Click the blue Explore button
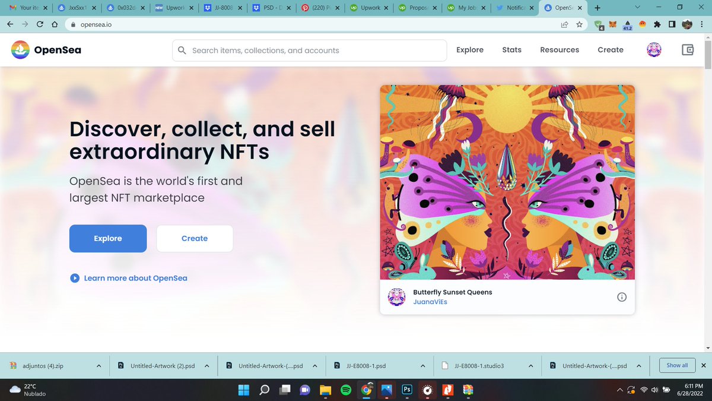Screen dimensions: 712x401 [108, 238]
